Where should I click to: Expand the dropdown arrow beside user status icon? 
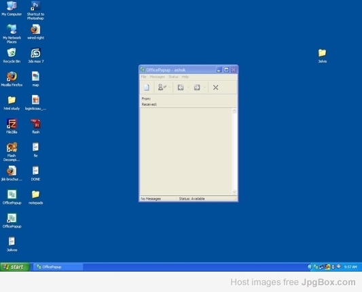pos(170,87)
